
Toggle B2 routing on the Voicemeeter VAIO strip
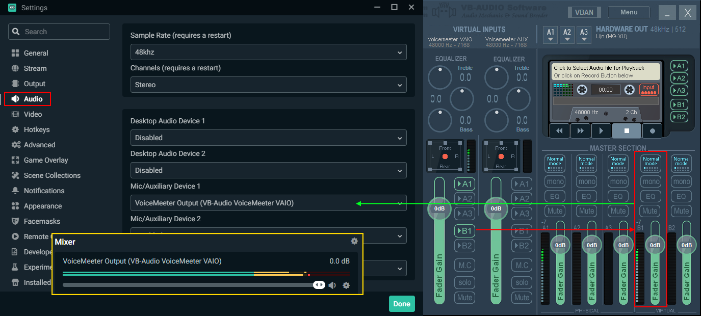point(464,246)
